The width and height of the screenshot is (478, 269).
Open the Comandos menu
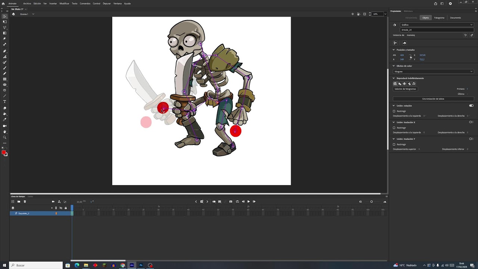[85, 3]
